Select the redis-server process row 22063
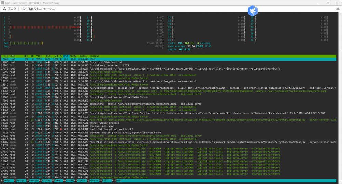This screenshot has width=342, height=184. coord(169,65)
